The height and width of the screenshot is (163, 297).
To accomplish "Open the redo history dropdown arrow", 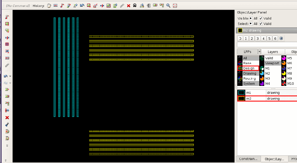I will 10,83.
